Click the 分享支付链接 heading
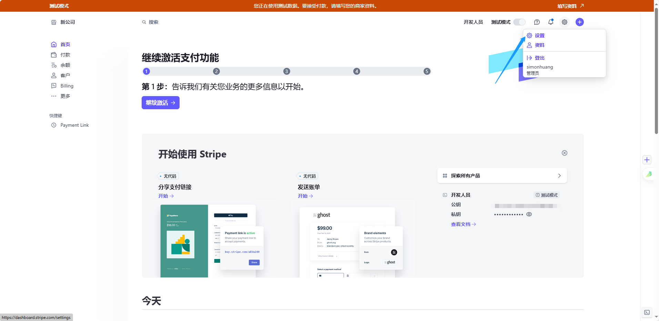The image size is (659, 321). [175, 187]
